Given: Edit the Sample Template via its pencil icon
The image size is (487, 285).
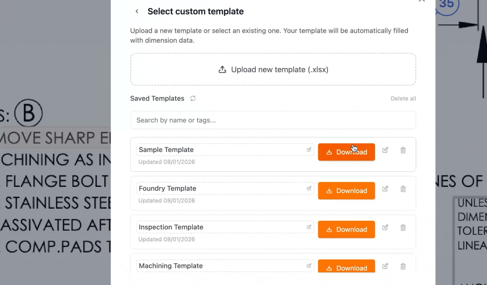Looking at the screenshot, I should (385, 150).
